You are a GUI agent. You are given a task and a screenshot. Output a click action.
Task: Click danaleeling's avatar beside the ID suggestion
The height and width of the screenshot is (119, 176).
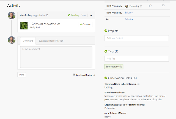tap(12, 15)
